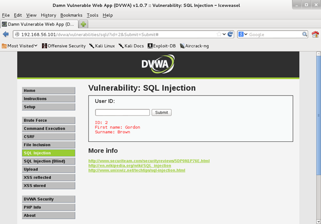Open a new tab with the plus icon
The height and width of the screenshot is (224, 321).
[x=83, y=24]
